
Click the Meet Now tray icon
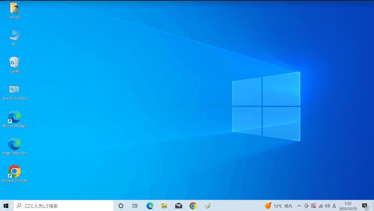pos(306,206)
